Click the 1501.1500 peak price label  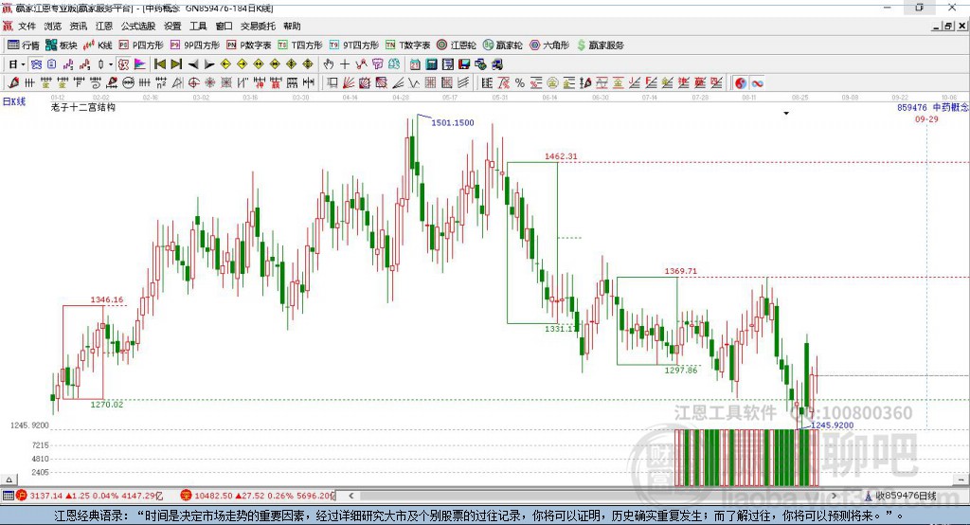click(x=452, y=122)
